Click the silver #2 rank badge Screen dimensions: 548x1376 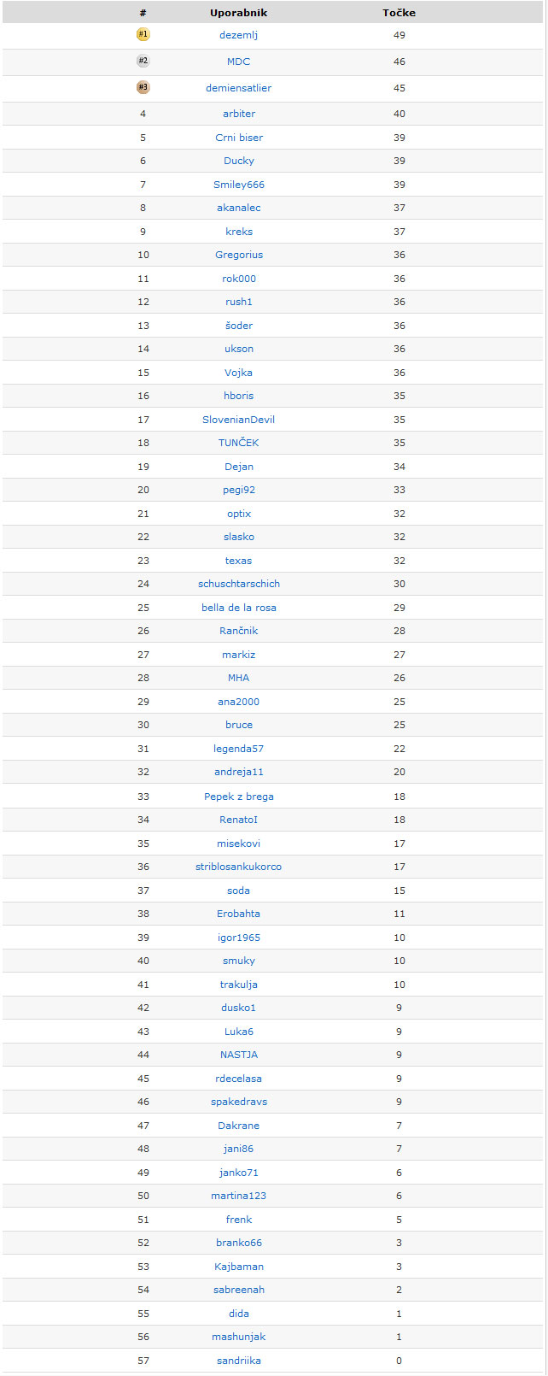coord(143,61)
